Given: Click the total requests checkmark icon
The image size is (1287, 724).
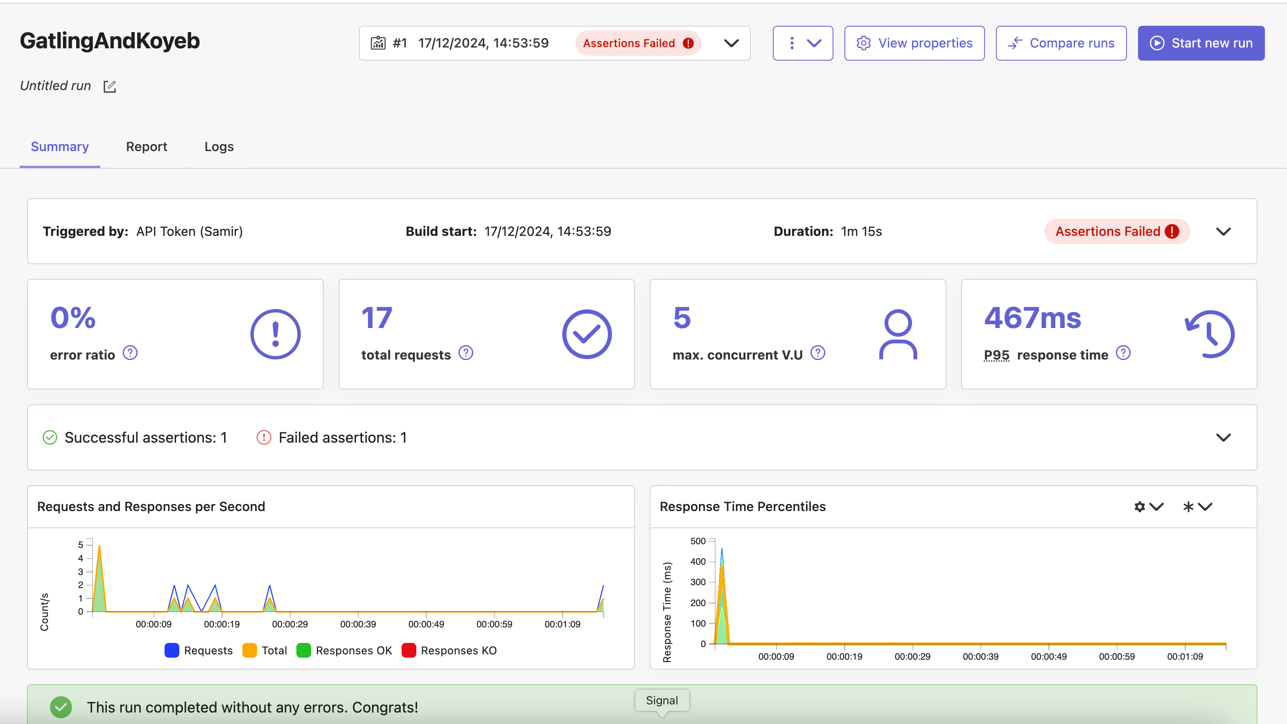Looking at the screenshot, I should (586, 334).
